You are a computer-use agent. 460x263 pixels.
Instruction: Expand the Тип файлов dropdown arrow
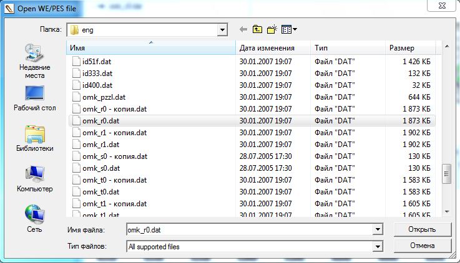click(378, 247)
